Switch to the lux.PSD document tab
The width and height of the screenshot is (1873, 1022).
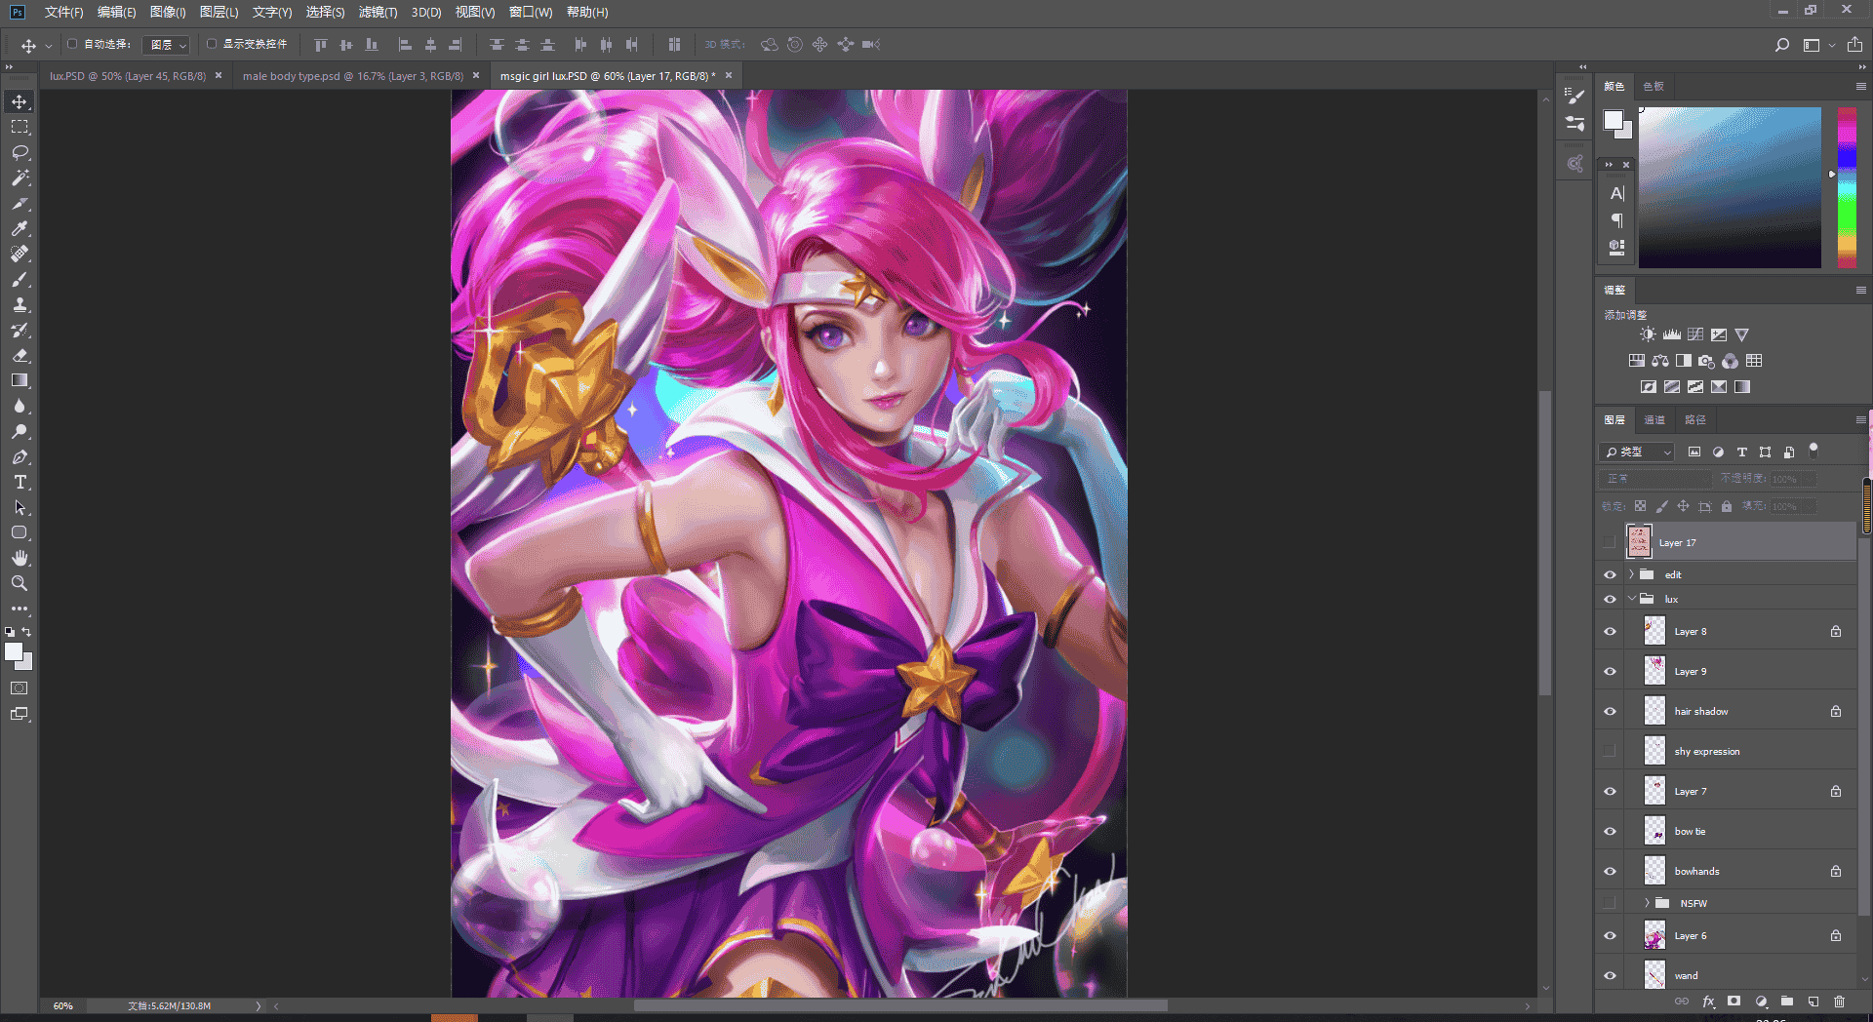(x=128, y=76)
